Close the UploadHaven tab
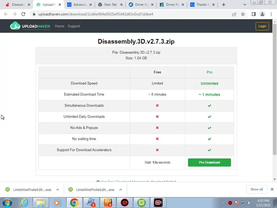 [60, 5]
